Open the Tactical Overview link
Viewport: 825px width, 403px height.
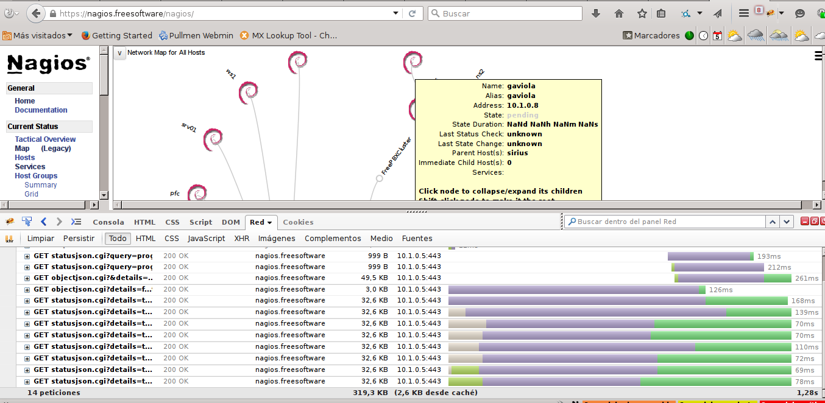(45, 139)
